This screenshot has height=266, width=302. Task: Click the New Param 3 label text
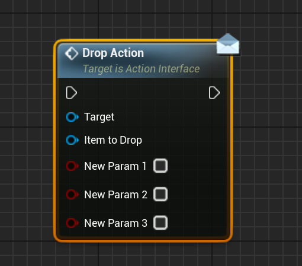[115, 223]
